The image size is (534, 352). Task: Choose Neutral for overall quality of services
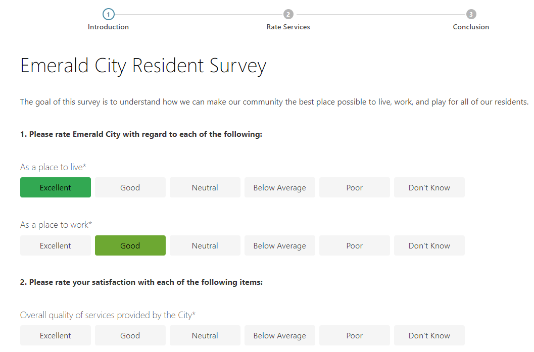[205, 336]
